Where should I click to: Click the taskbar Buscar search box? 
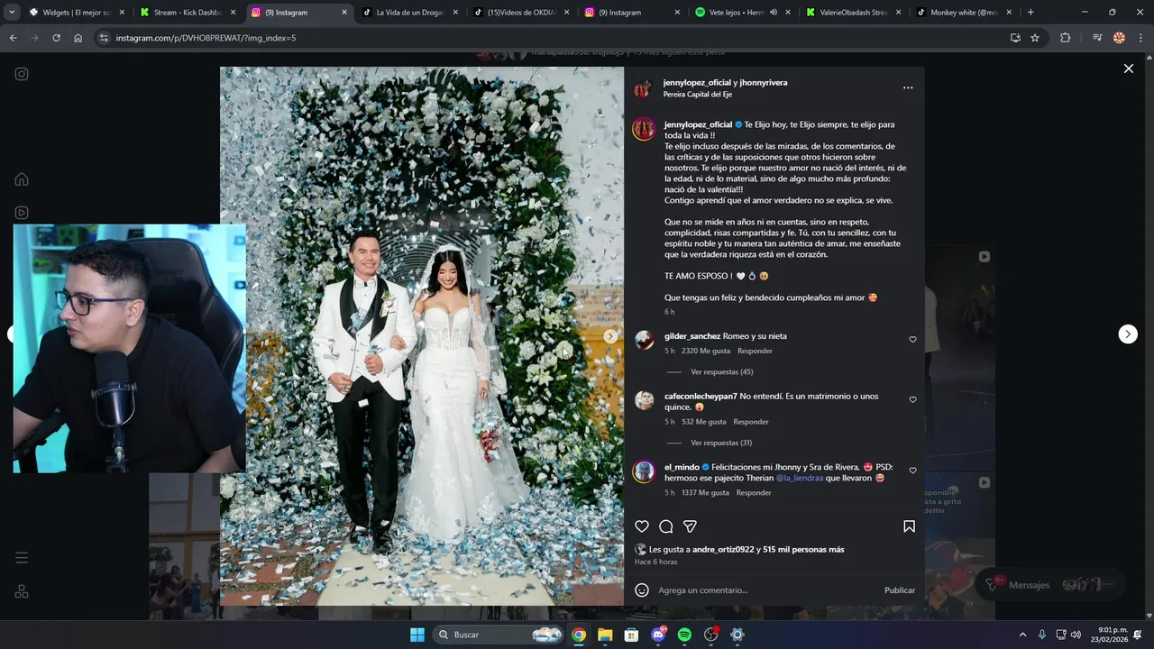pos(499,635)
